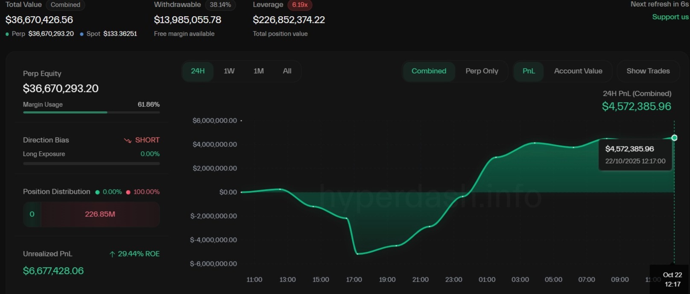Switch to the 1M time range

tap(258, 71)
